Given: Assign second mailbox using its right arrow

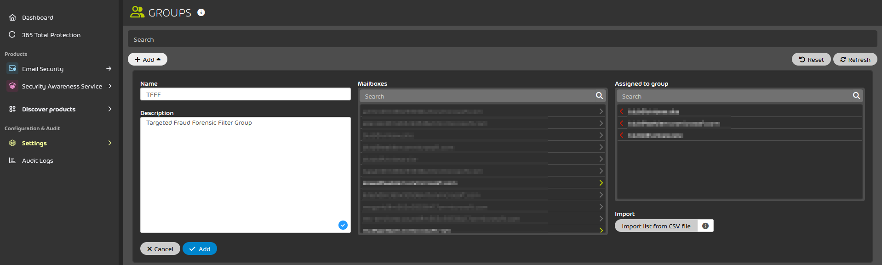Looking at the screenshot, I should (x=601, y=123).
